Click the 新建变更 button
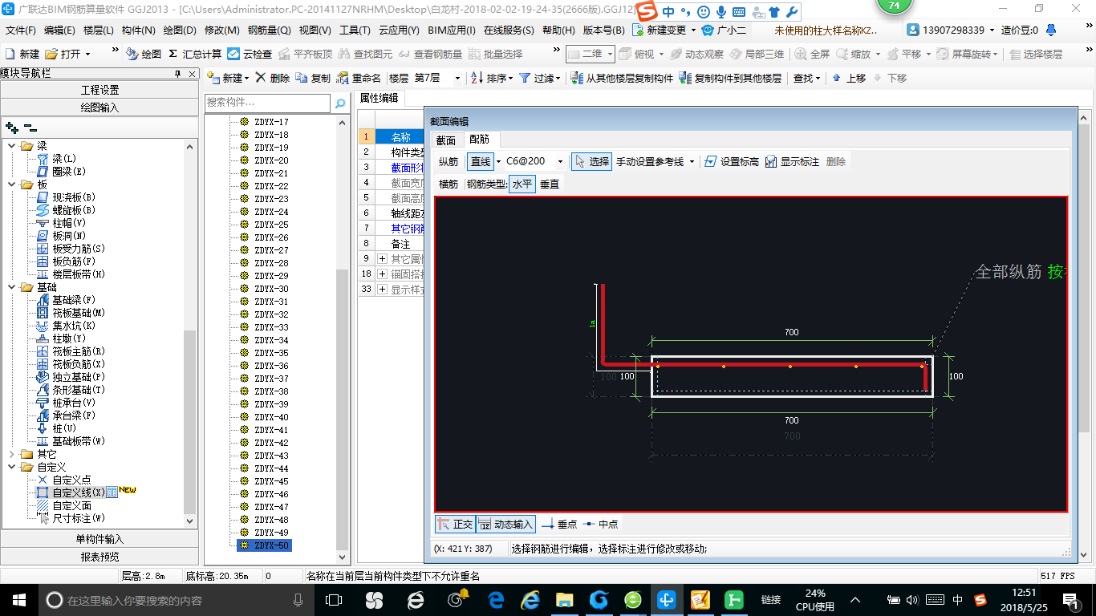This screenshot has width=1096, height=616. point(665,30)
